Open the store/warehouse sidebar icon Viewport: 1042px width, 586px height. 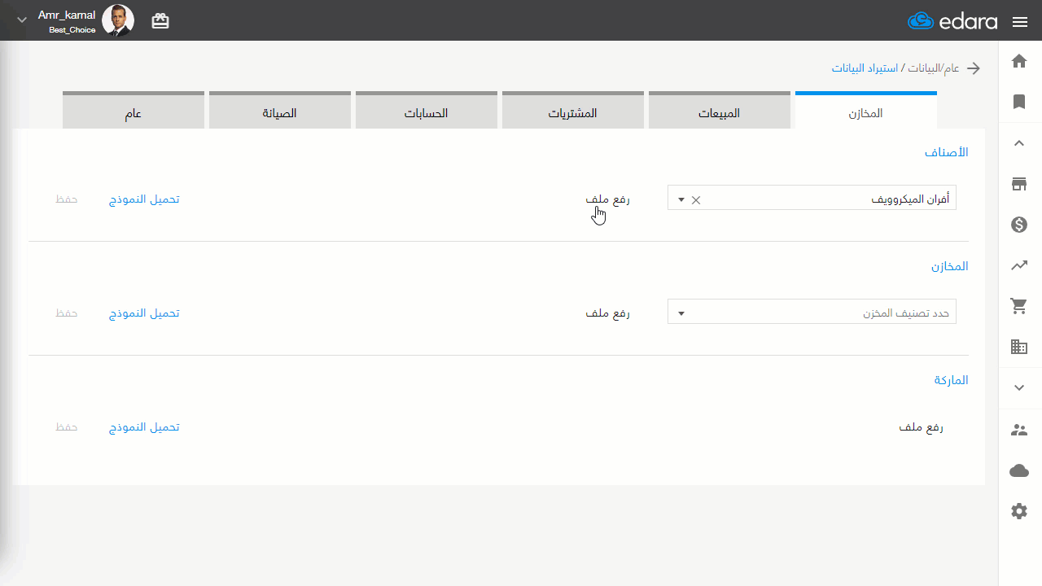tap(1019, 184)
